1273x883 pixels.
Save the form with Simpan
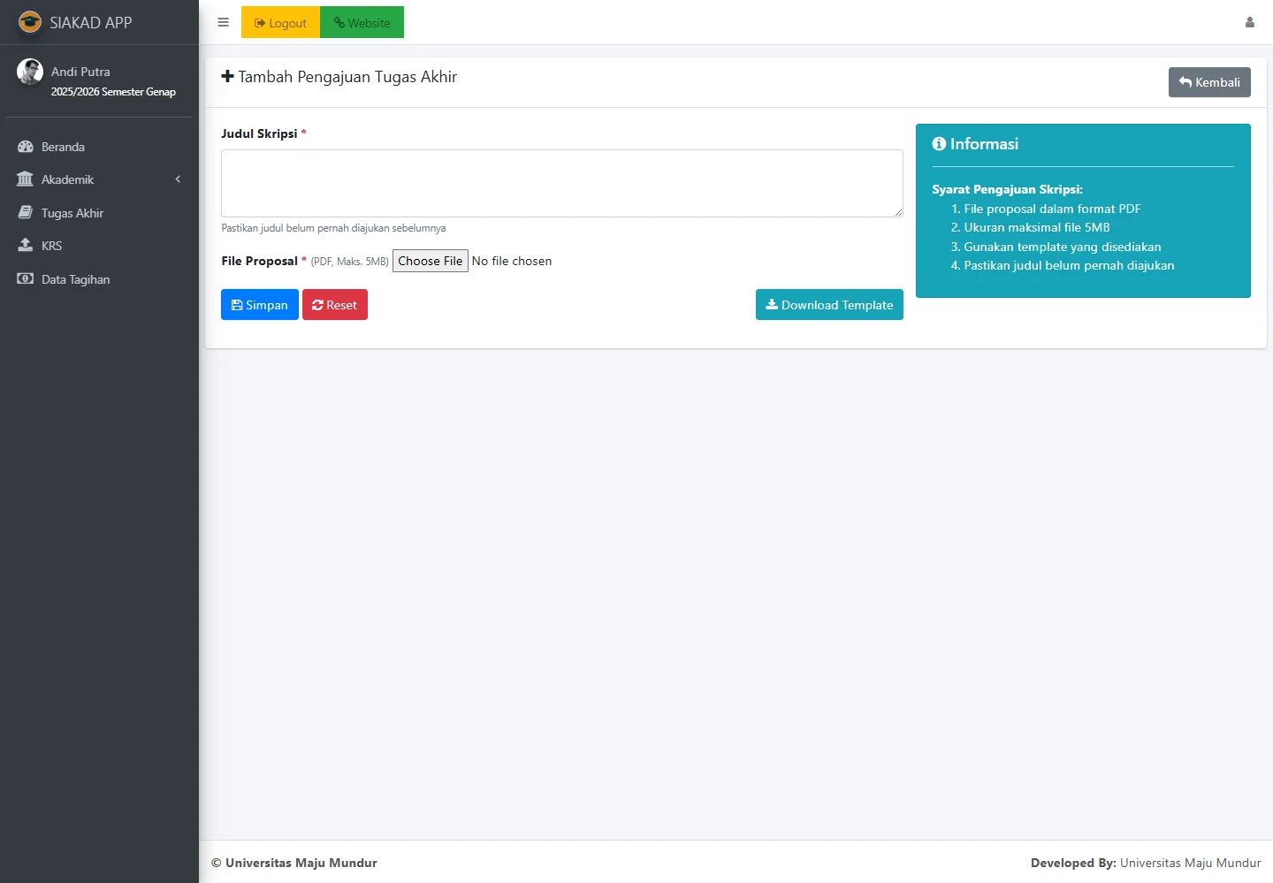coord(259,305)
